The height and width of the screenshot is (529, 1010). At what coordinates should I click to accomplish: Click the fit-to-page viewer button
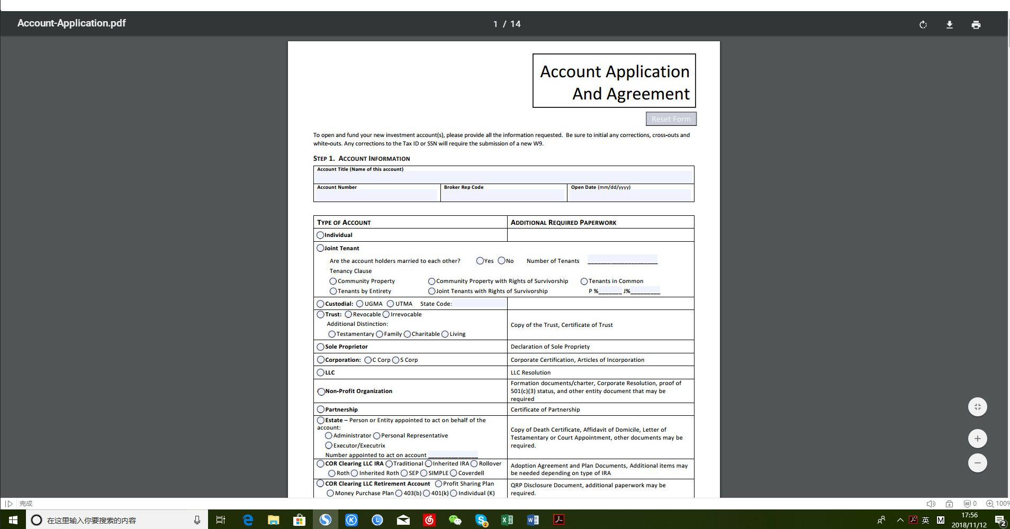click(x=978, y=407)
